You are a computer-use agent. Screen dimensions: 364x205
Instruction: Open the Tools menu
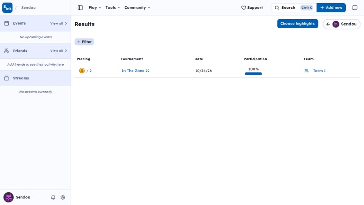click(113, 8)
